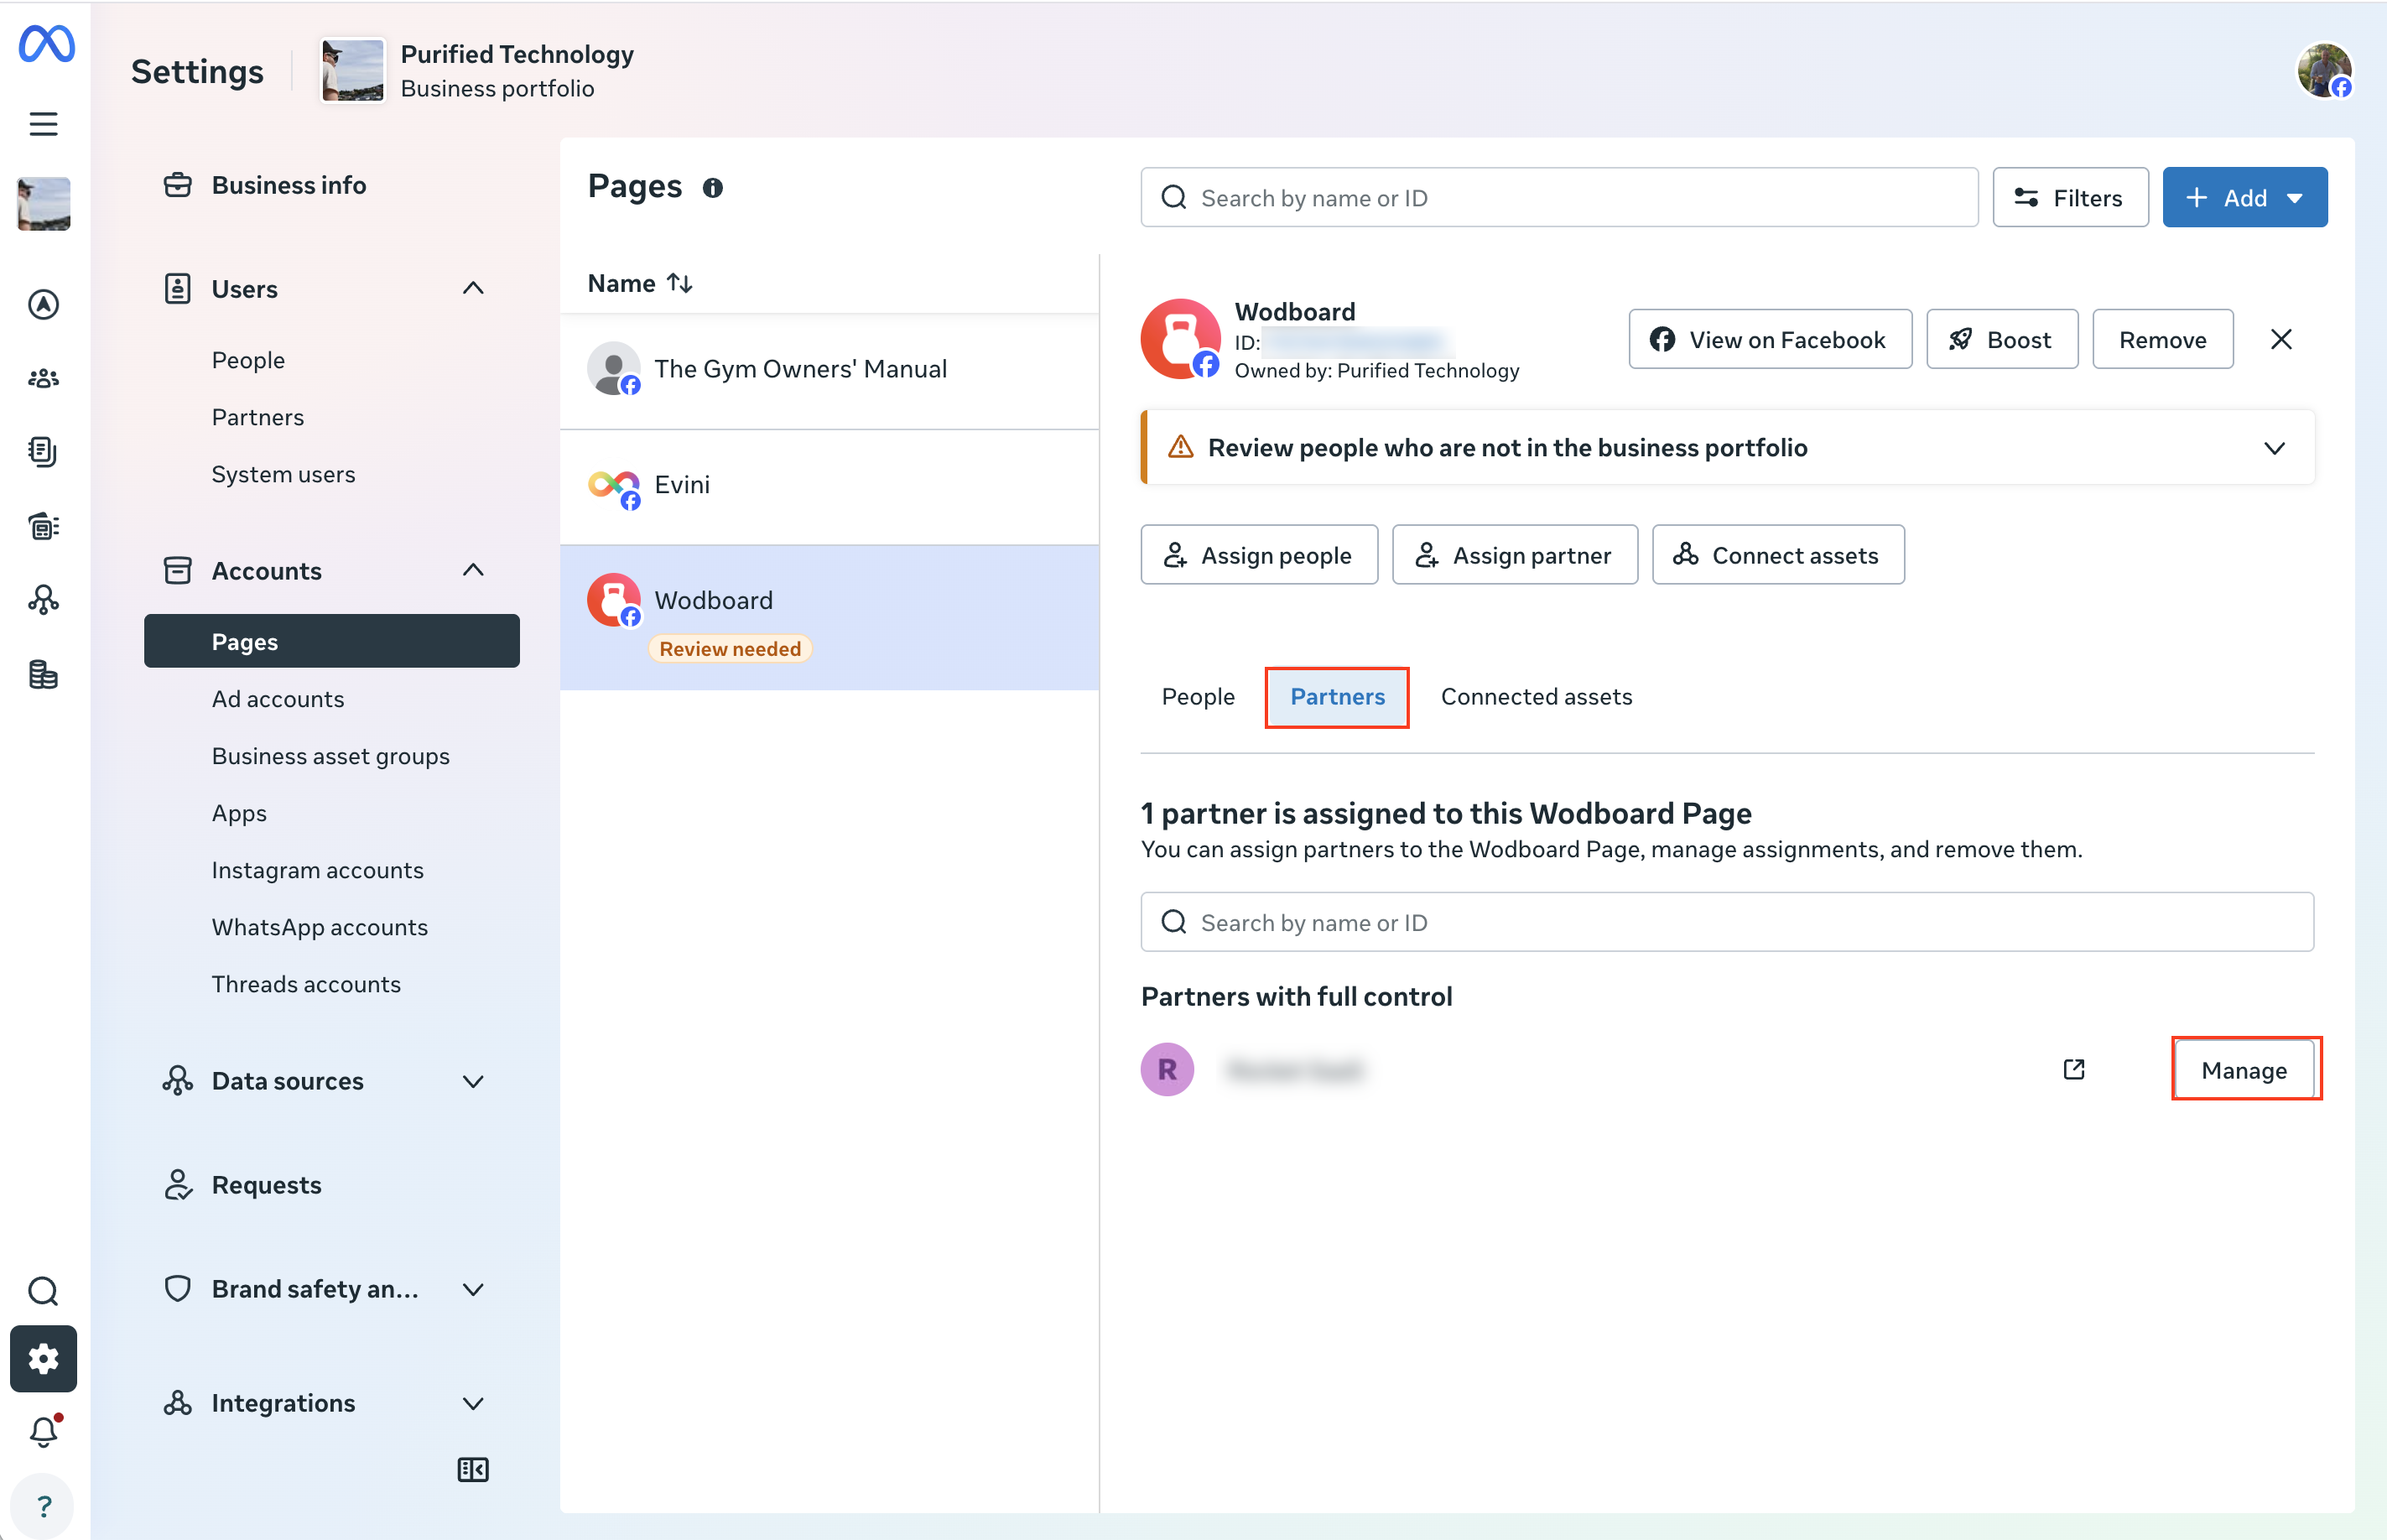Screen dimensions: 2387x1540
Task: Open the documents icon in left rail
Action: coord(43,452)
